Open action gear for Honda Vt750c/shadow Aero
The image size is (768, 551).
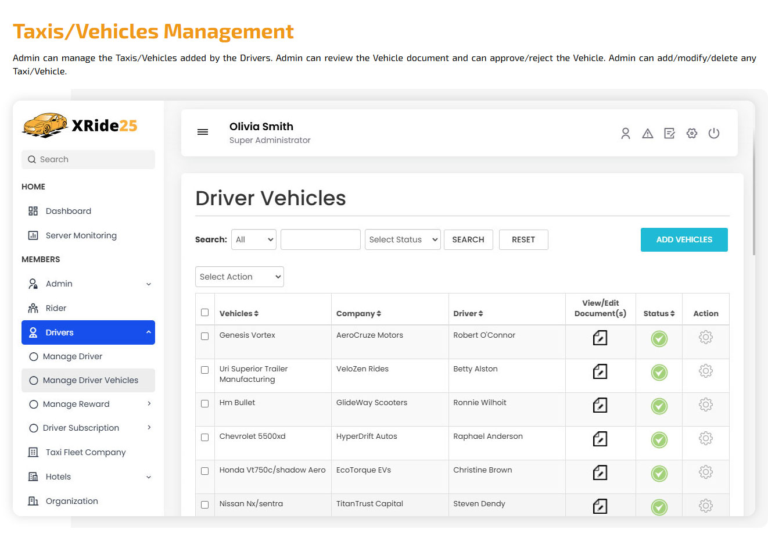(706, 472)
